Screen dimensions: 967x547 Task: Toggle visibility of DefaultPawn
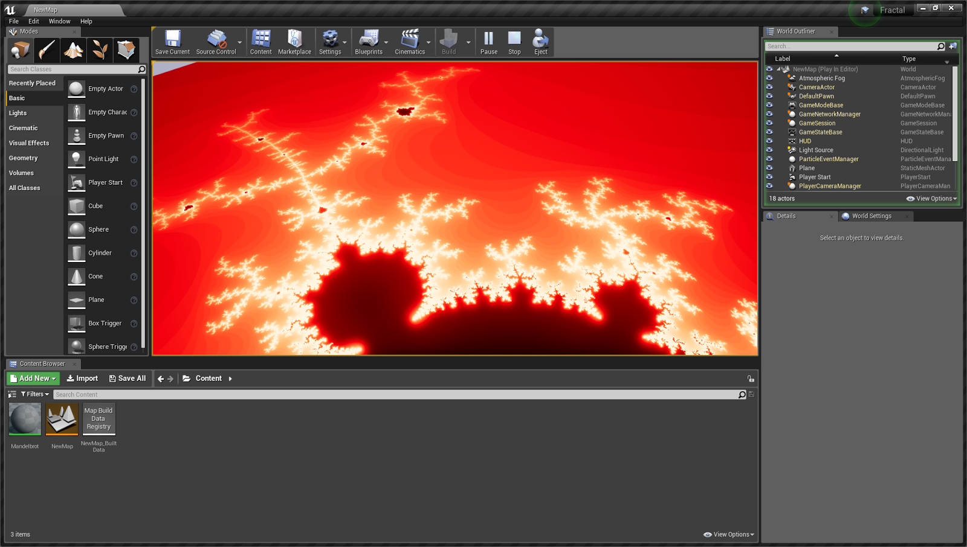[769, 96]
